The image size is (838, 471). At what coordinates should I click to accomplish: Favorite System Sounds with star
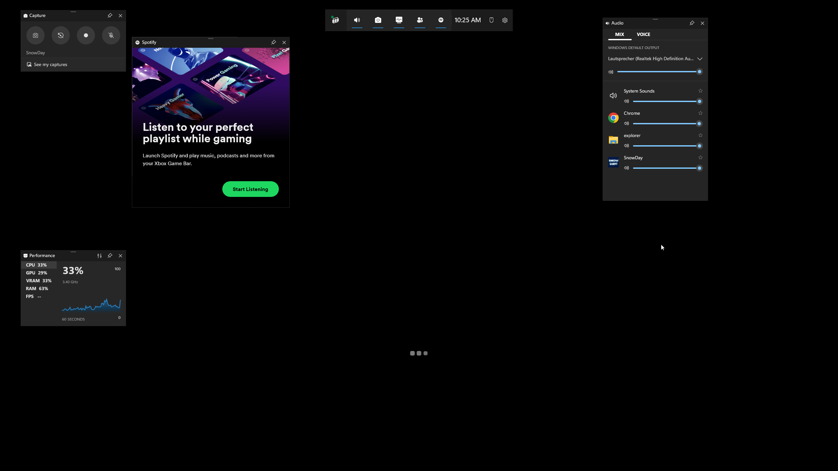[x=701, y=91]
